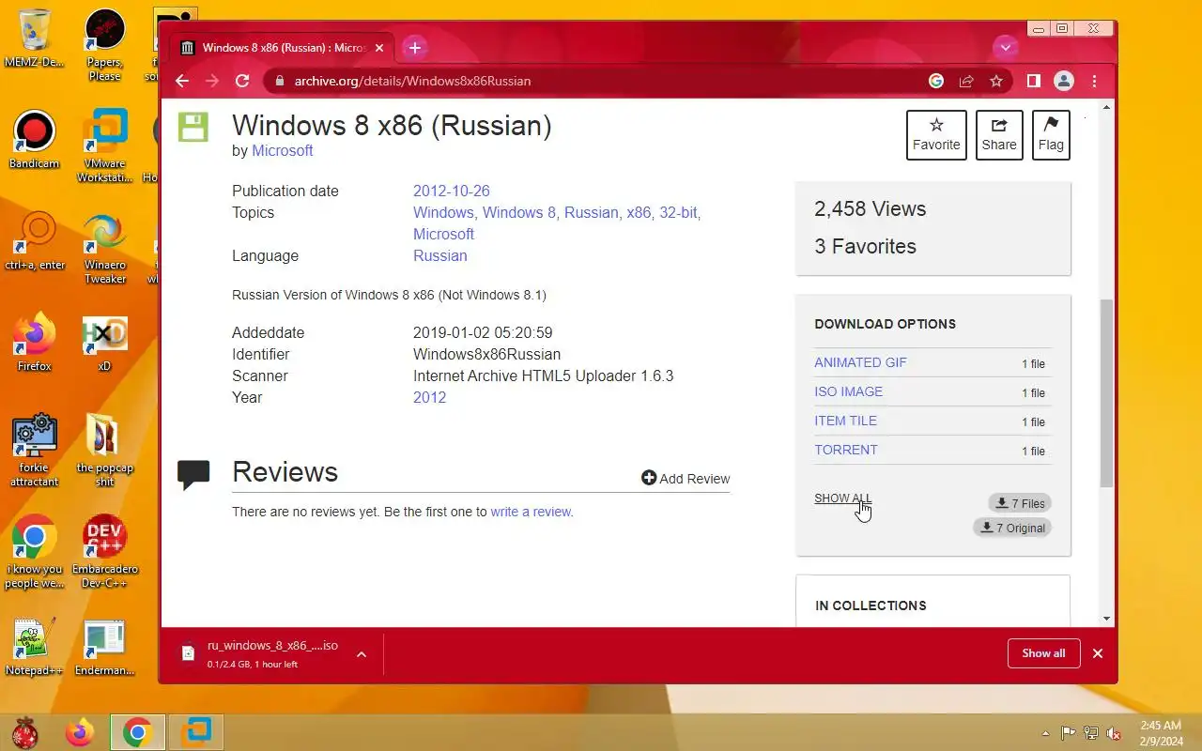Image resolution: width=1202 pixels, height=751 pixels.
Task: Click the forward navigation arrow
Action: point(212,81)
